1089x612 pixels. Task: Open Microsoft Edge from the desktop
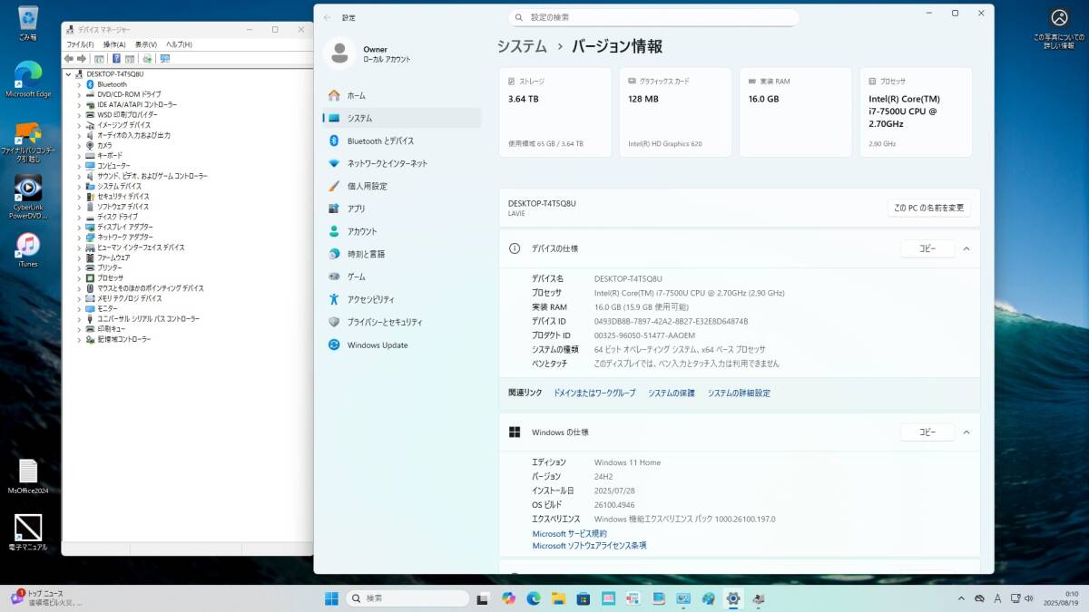(x=28, y=78)
